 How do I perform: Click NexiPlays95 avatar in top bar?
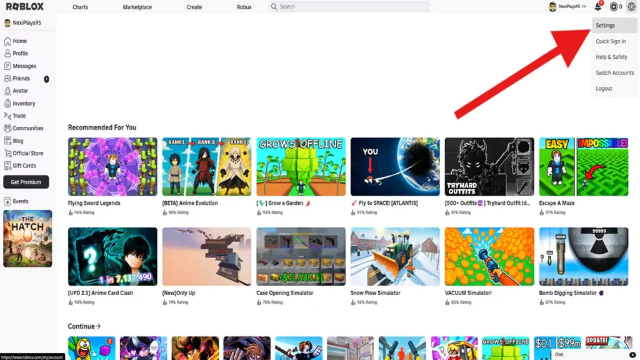click(x=552, y=6)
